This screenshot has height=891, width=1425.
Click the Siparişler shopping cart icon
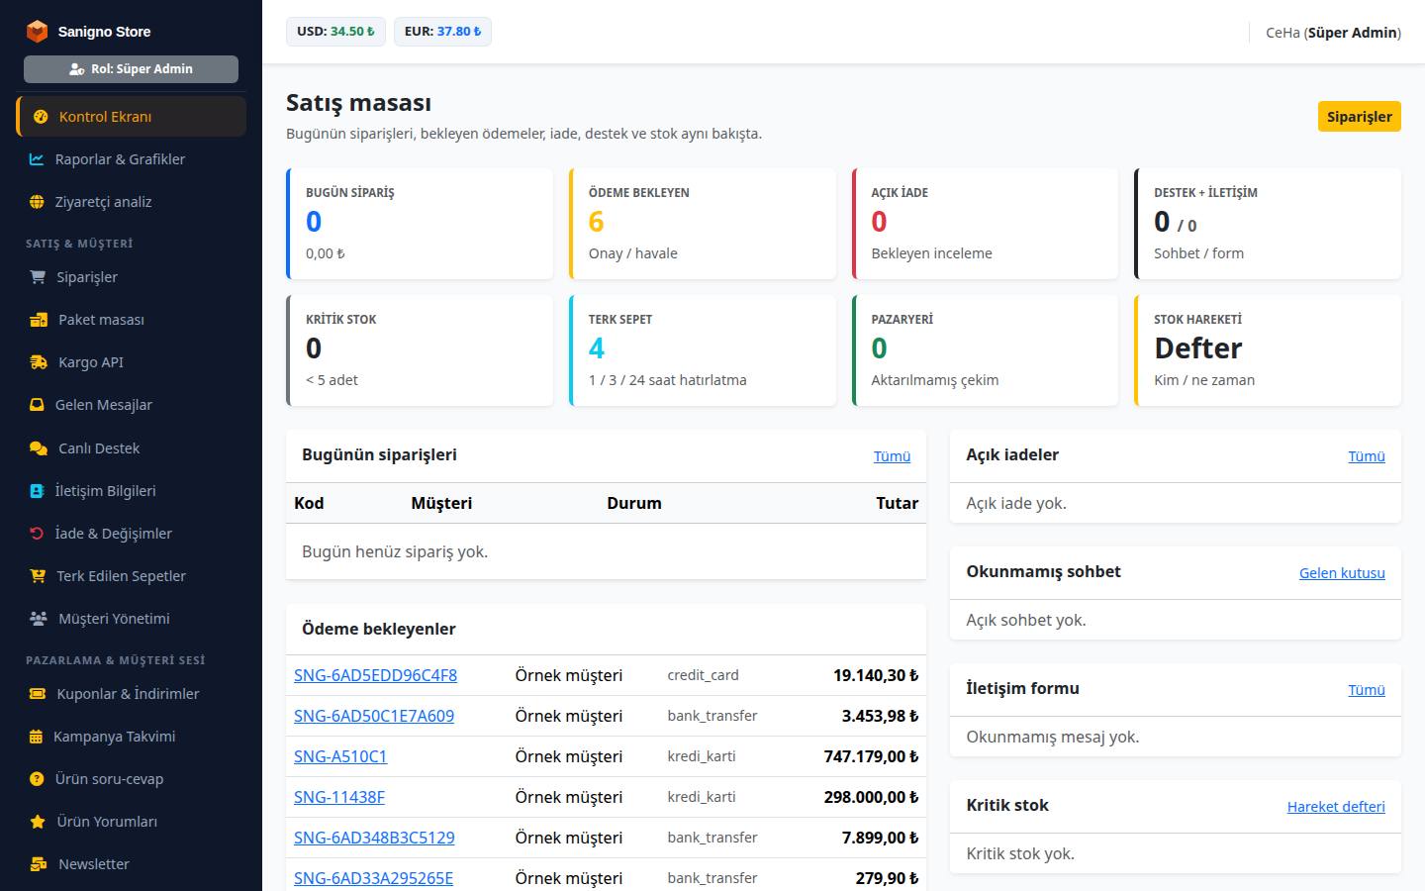coord(38,277)
